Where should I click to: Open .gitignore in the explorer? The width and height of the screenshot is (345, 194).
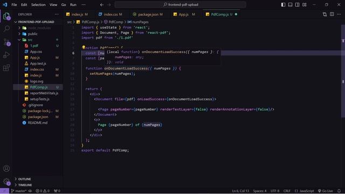38,105
